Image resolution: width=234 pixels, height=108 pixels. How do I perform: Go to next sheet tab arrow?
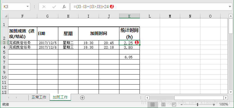pyautogui.click(x=17, y=98)
